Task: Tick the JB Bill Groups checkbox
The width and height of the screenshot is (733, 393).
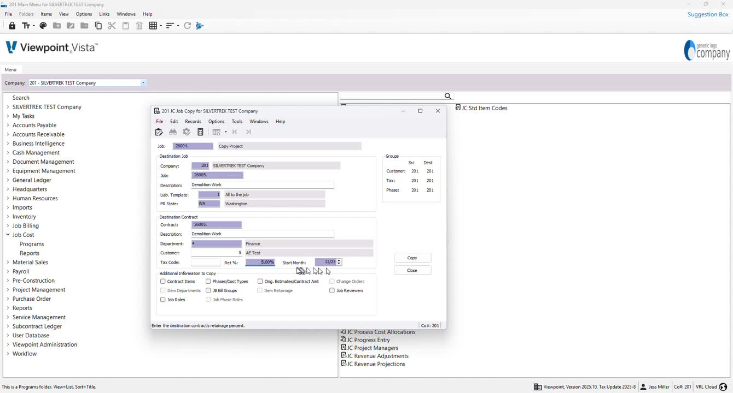Action: click(208, 290)
